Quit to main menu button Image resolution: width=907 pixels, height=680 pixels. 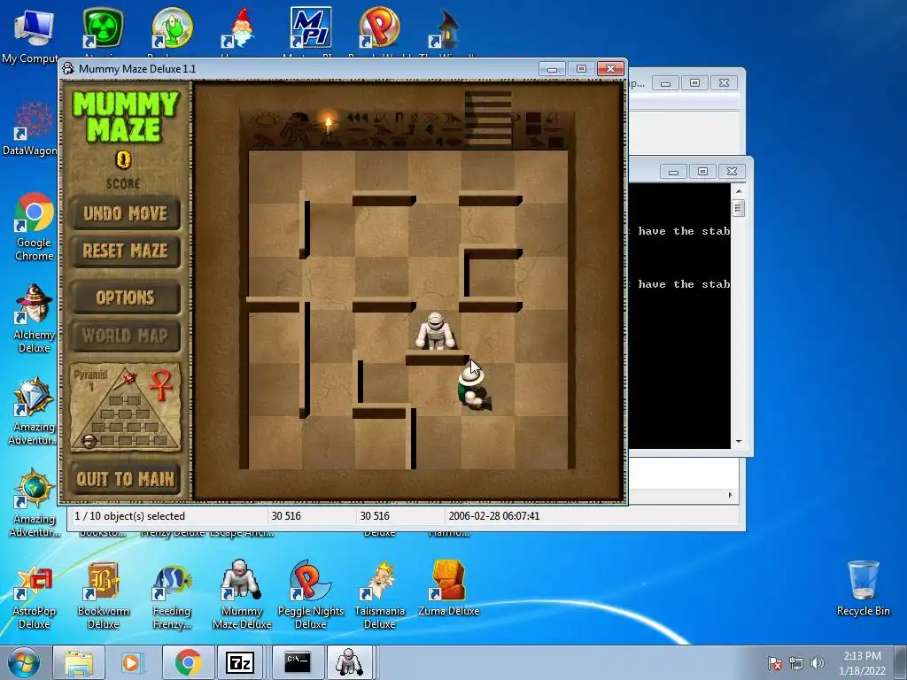126,479
